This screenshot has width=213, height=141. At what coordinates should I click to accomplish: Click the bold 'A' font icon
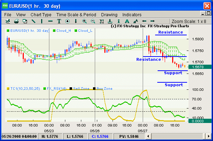[127, 21]
